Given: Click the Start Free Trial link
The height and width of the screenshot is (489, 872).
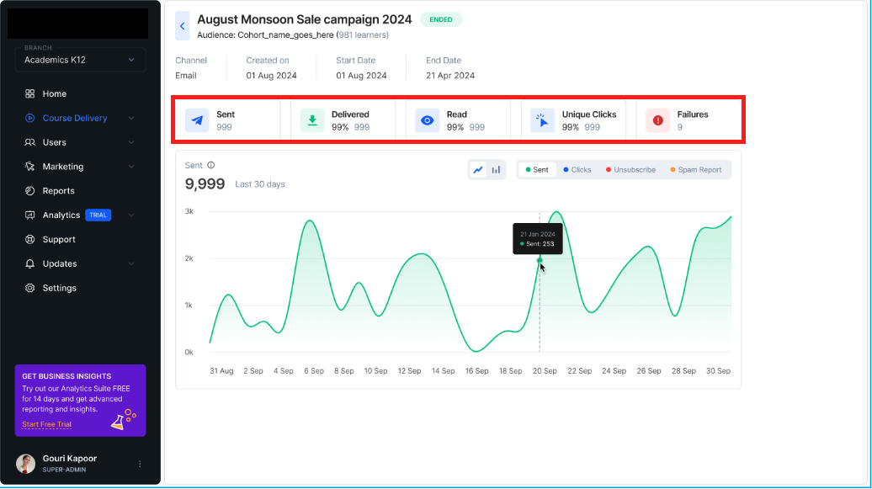Looking at the screenshot, I should pos(47,424).
